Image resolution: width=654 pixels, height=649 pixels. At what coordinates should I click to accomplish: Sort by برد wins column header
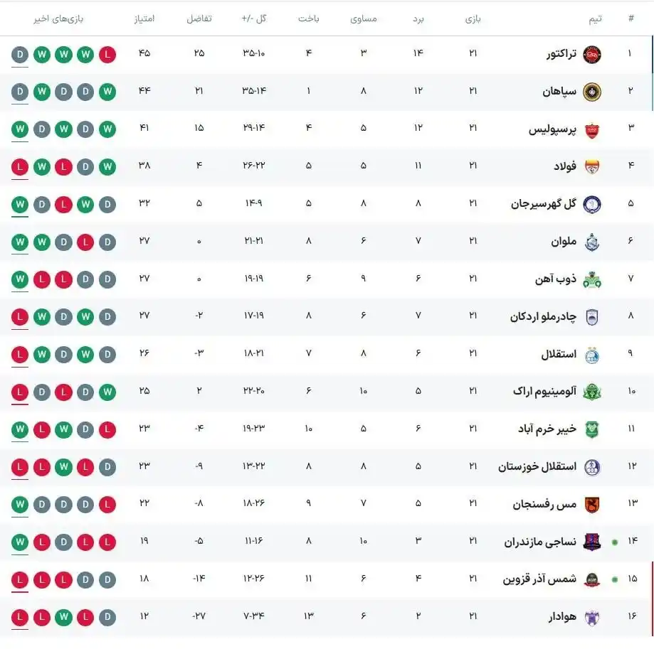tap(418, 18)
